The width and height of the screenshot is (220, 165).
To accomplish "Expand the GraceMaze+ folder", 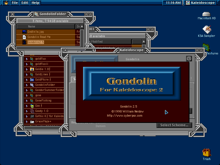I will pyautogui.click(x=27, y=122).
